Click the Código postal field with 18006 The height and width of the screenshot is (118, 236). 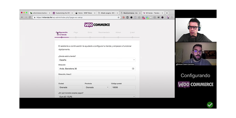click(x=124, y=87)
